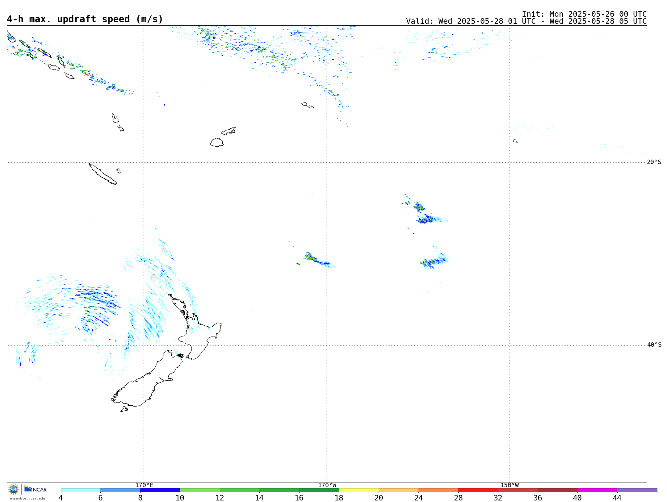This screenshot has height=502, width=667.
Task: Click the NSF logo icon
Action: click(14, 489)
